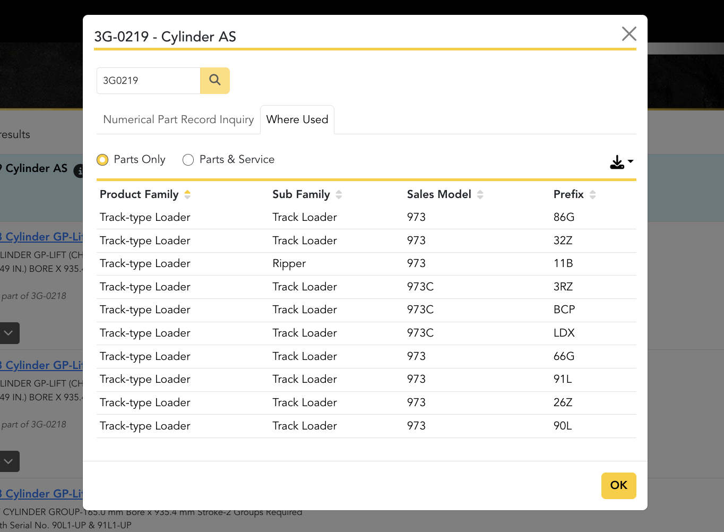Select the Parts & Service option
This screenshot has height=532, width=724.
[188, 160]
